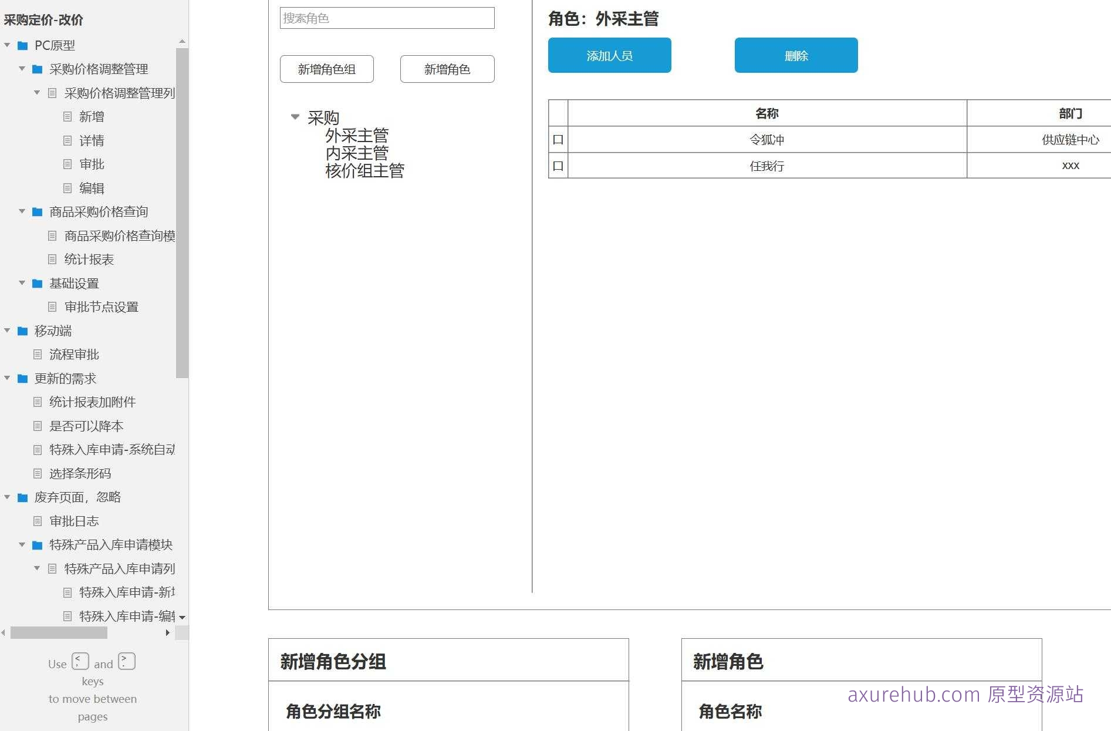This screenshot has height=731, width=1111.
Task: Click the page icon next to 流程审批
Action: [x=37, y=354]
